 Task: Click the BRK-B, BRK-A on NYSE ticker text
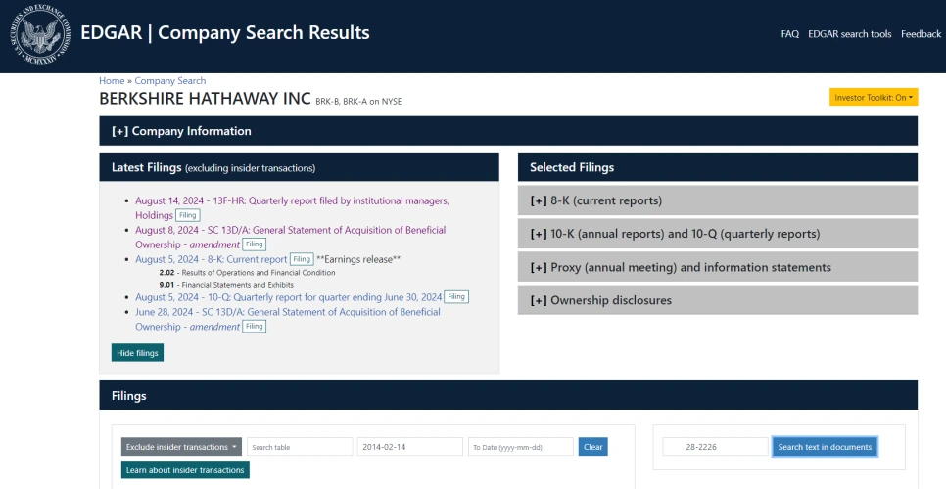358,102
